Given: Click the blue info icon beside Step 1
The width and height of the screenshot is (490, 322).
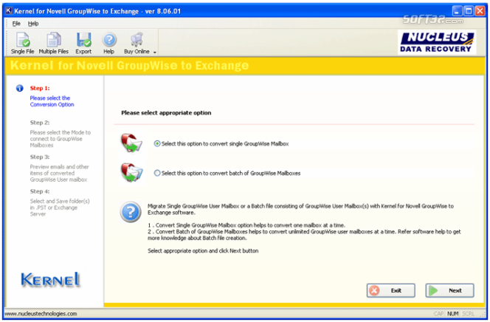Looking at the screenshot, I should [20, 89].
